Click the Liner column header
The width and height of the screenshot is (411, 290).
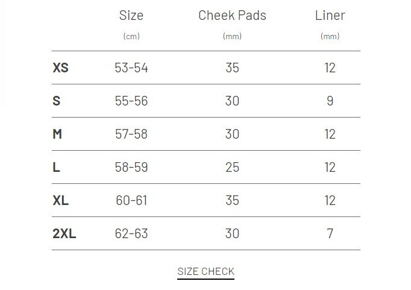click(x=330, y=16)
